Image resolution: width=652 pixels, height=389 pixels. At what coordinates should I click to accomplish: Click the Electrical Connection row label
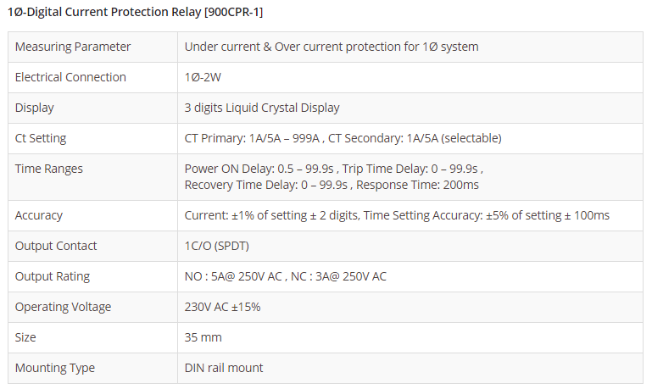tap(70, 77)
